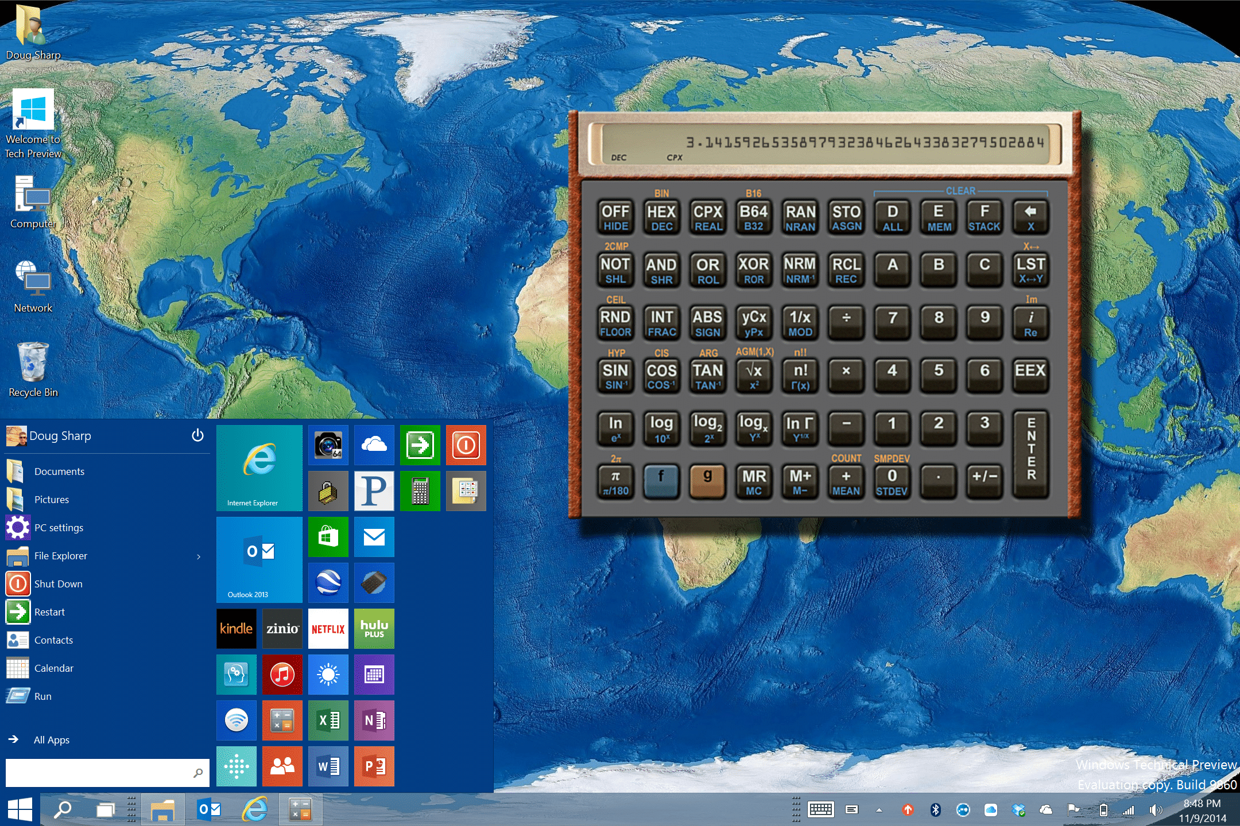Click the HEX/DEC calculator key

click(x=661, y=217)
